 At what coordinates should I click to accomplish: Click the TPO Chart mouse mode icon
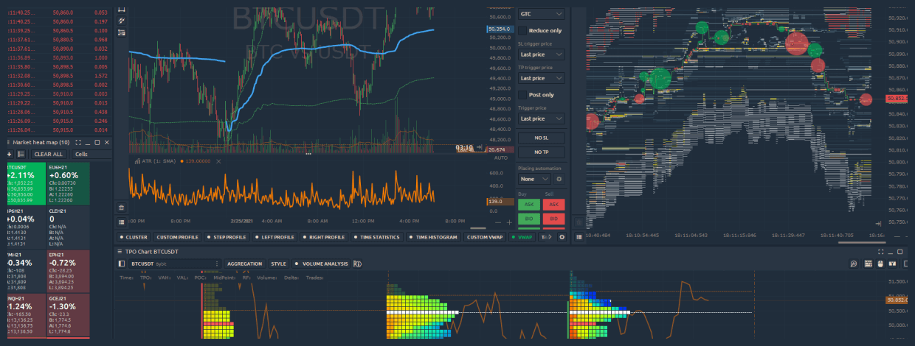tap(880, 263)
